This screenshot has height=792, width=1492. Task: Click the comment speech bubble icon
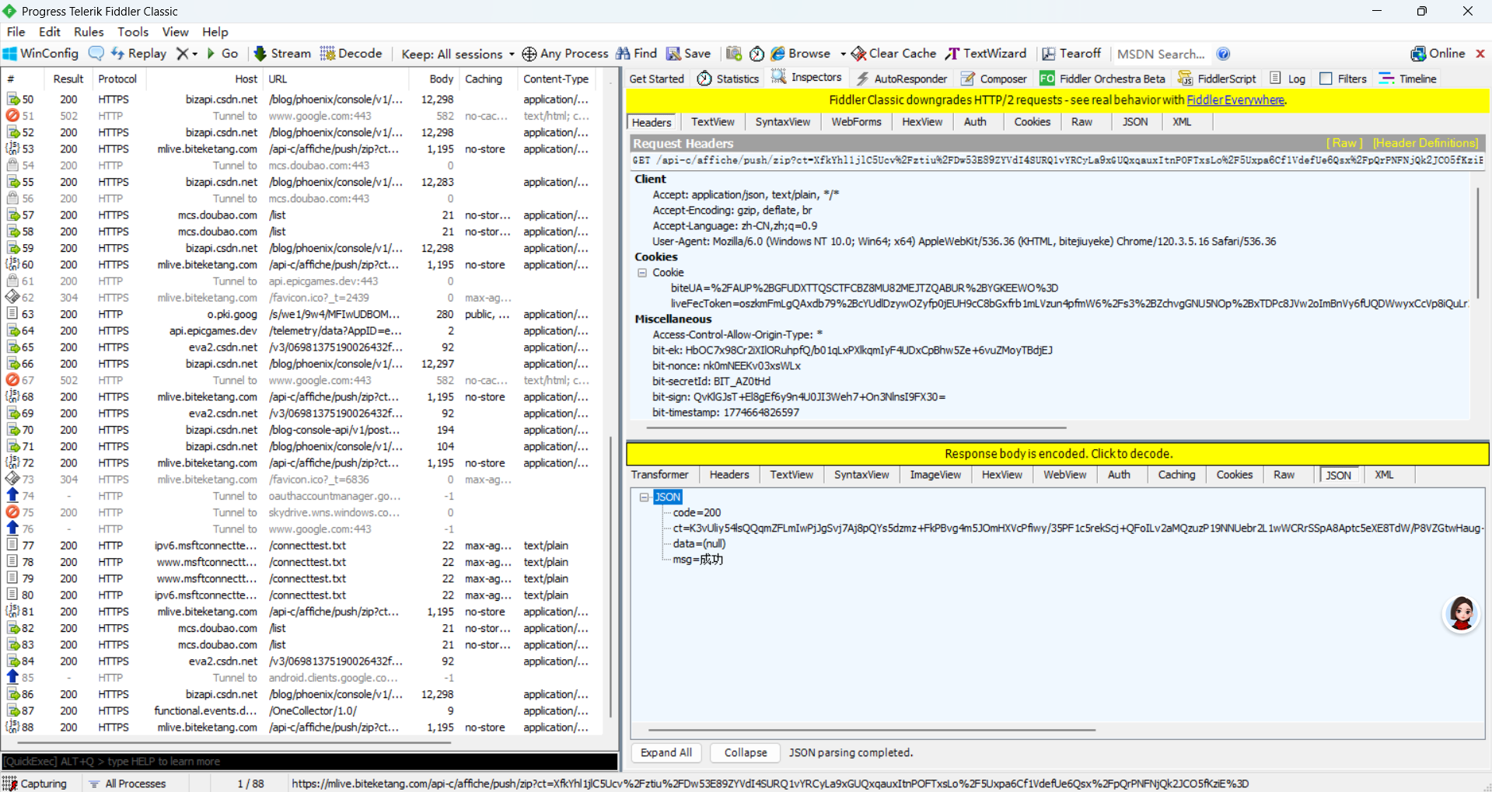pyautogui.click(x=96, y=54)
